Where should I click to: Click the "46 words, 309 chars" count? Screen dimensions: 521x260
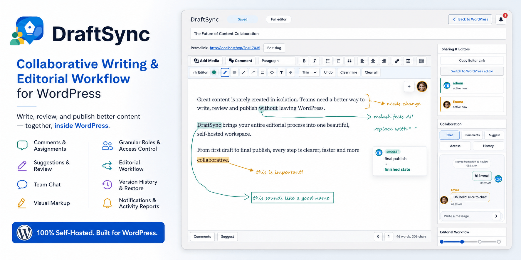pyautogui.click(x=411, y=237)
